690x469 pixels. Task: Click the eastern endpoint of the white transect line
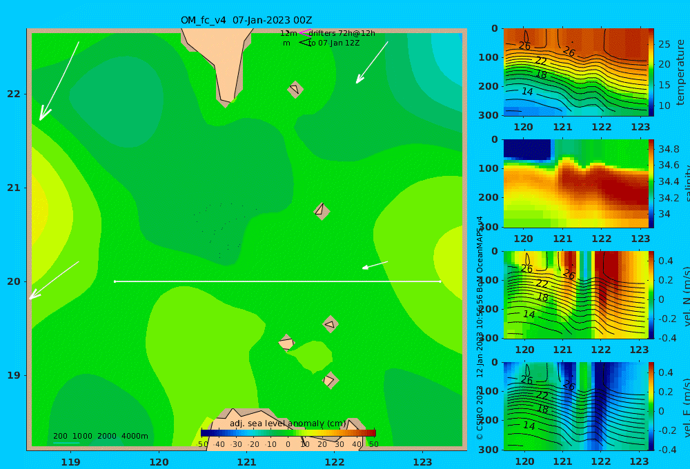coord(440,281)
